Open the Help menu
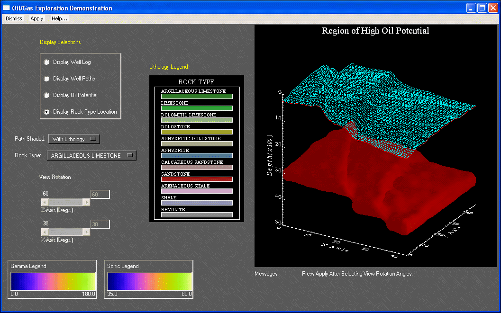Viewport: 501px width, 313px height. 59,18
